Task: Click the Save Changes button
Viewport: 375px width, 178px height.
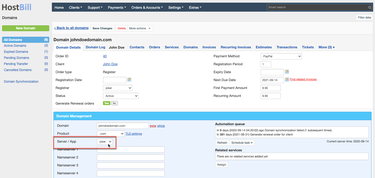Action: (x=102, y=28)
